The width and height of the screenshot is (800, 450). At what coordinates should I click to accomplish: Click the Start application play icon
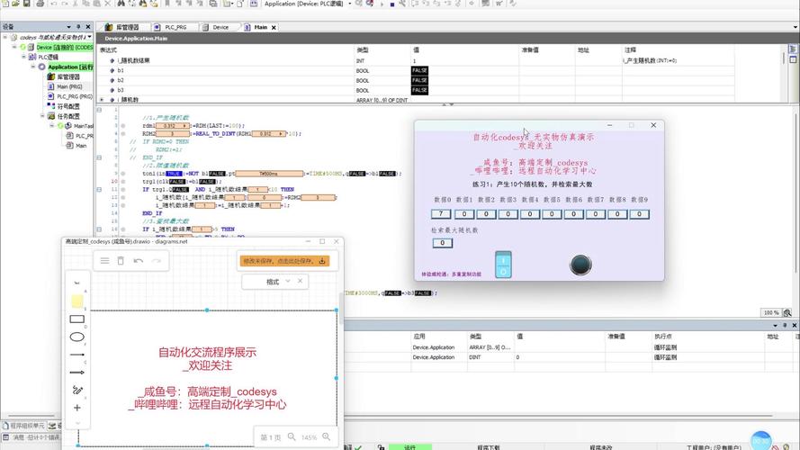click(382, 4)
